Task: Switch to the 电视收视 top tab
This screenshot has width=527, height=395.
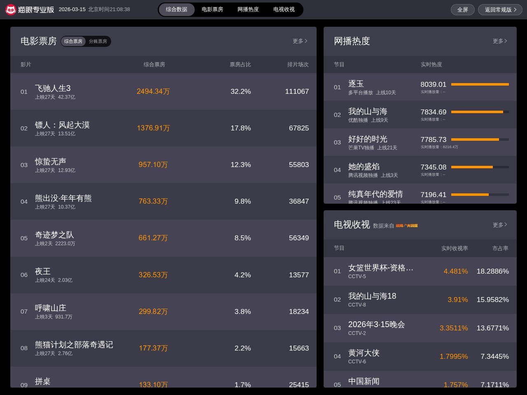Action: pyautogui.click(x=284, y=9)
